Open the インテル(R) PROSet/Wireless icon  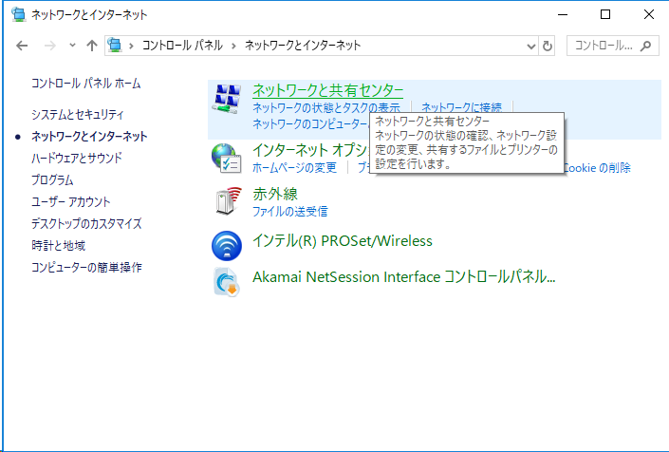[x=227, y=244]
